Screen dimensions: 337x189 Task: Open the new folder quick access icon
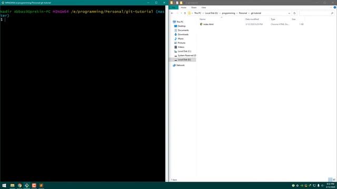tap(181, 3)
